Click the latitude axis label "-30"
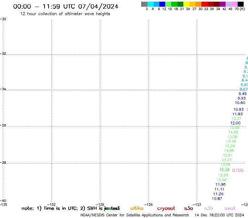Image resolution: width=248 pixels, height=218 pixels. coord(3,19)
